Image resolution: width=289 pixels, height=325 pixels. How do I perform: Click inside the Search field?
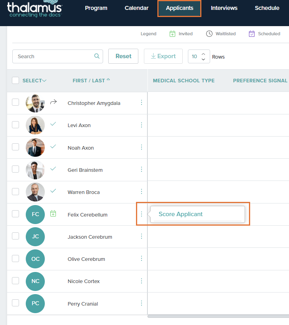pyautogui.click(x=52, y=56)
